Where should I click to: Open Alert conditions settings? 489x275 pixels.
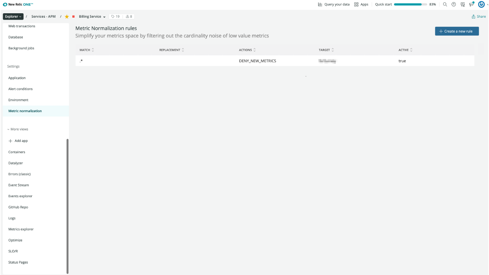point(20,89)
